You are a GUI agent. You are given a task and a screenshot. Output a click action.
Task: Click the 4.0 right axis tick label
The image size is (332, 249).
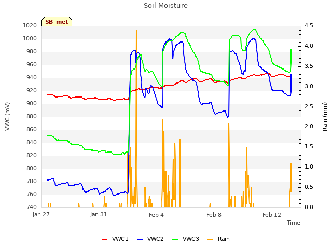pyautogui.click(x=309, y=46)
